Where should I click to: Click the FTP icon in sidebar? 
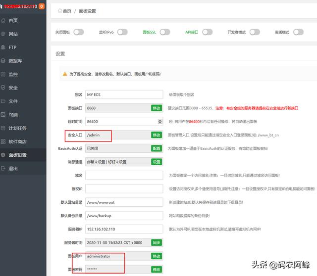[x=3, y=47]
